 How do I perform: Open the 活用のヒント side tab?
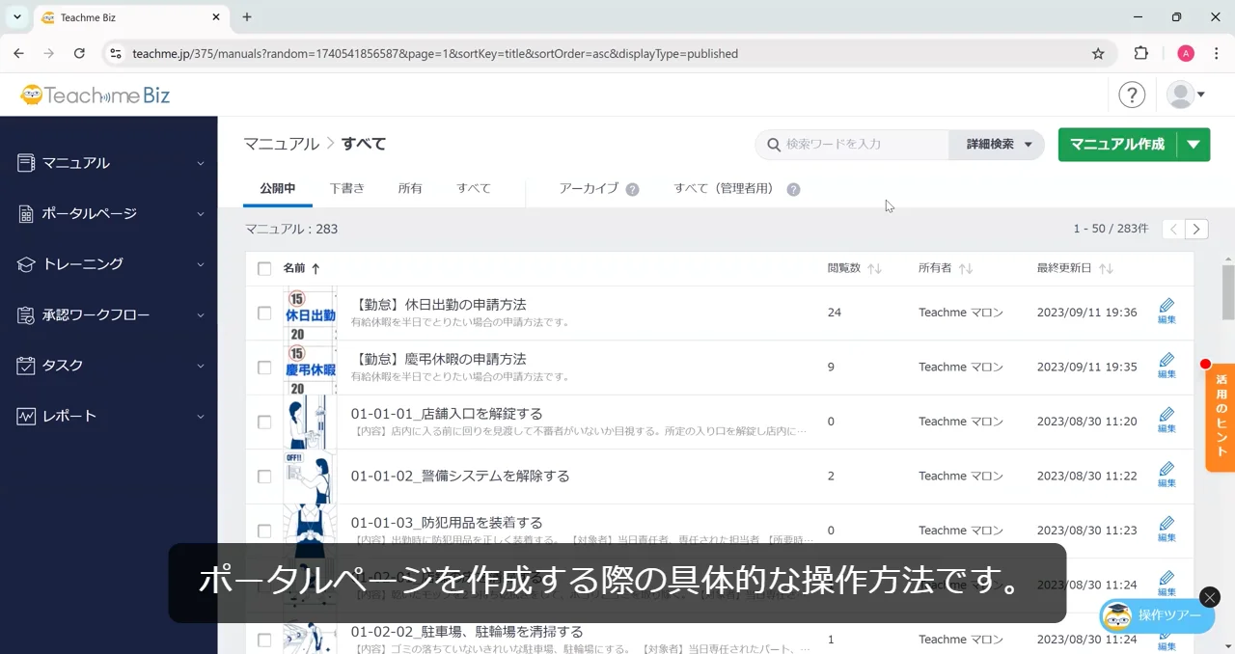(1221, 417)
